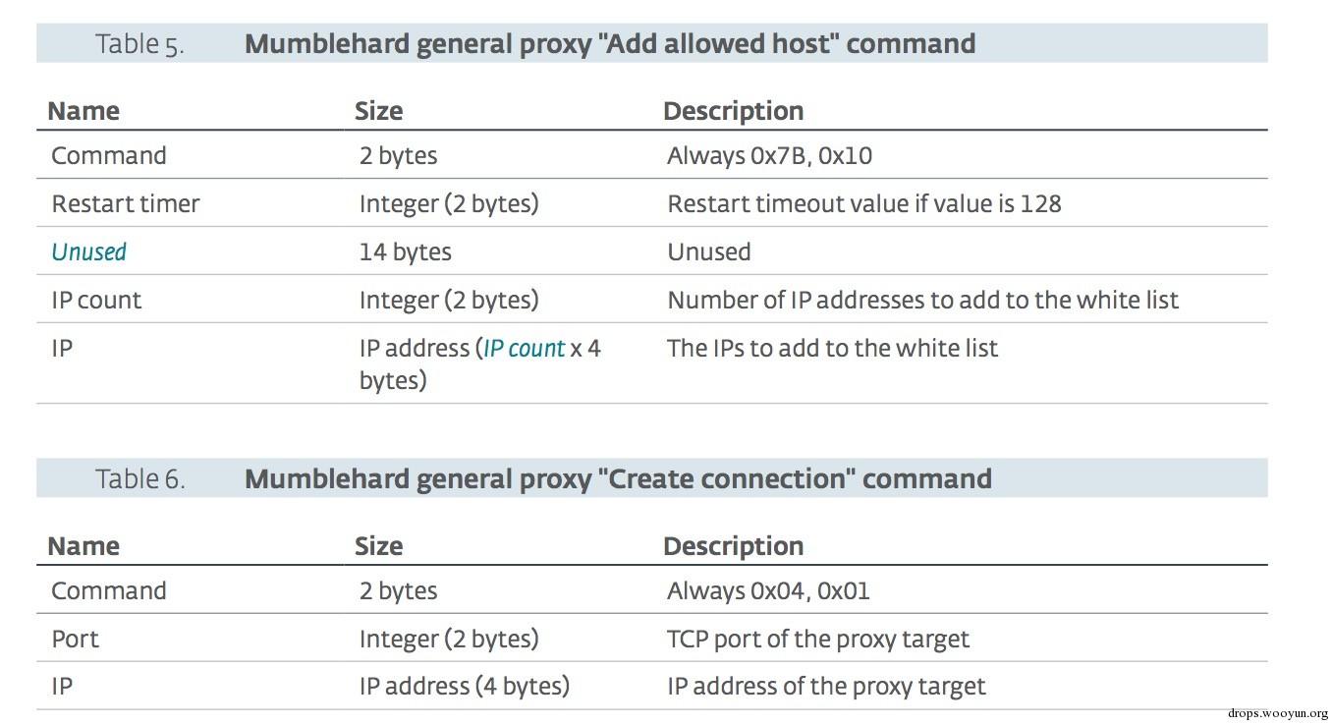The width and height of the screenshot is (1332, 725).
Task: Click the Size column header in Table 6
Action: (379, 546)
